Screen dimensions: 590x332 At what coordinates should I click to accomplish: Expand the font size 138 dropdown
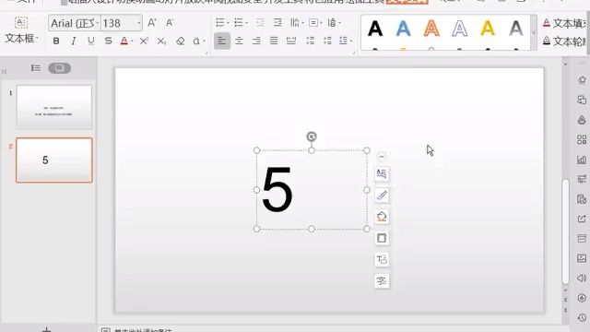(139, 23)
